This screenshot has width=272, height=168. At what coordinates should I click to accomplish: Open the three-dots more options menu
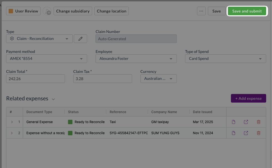tap(201, 11)
